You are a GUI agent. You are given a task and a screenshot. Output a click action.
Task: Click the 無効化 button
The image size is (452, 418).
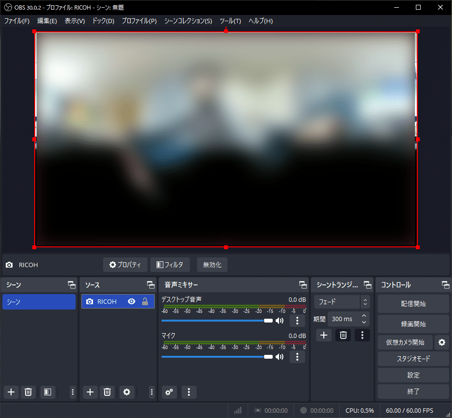(x=212, y=265)
